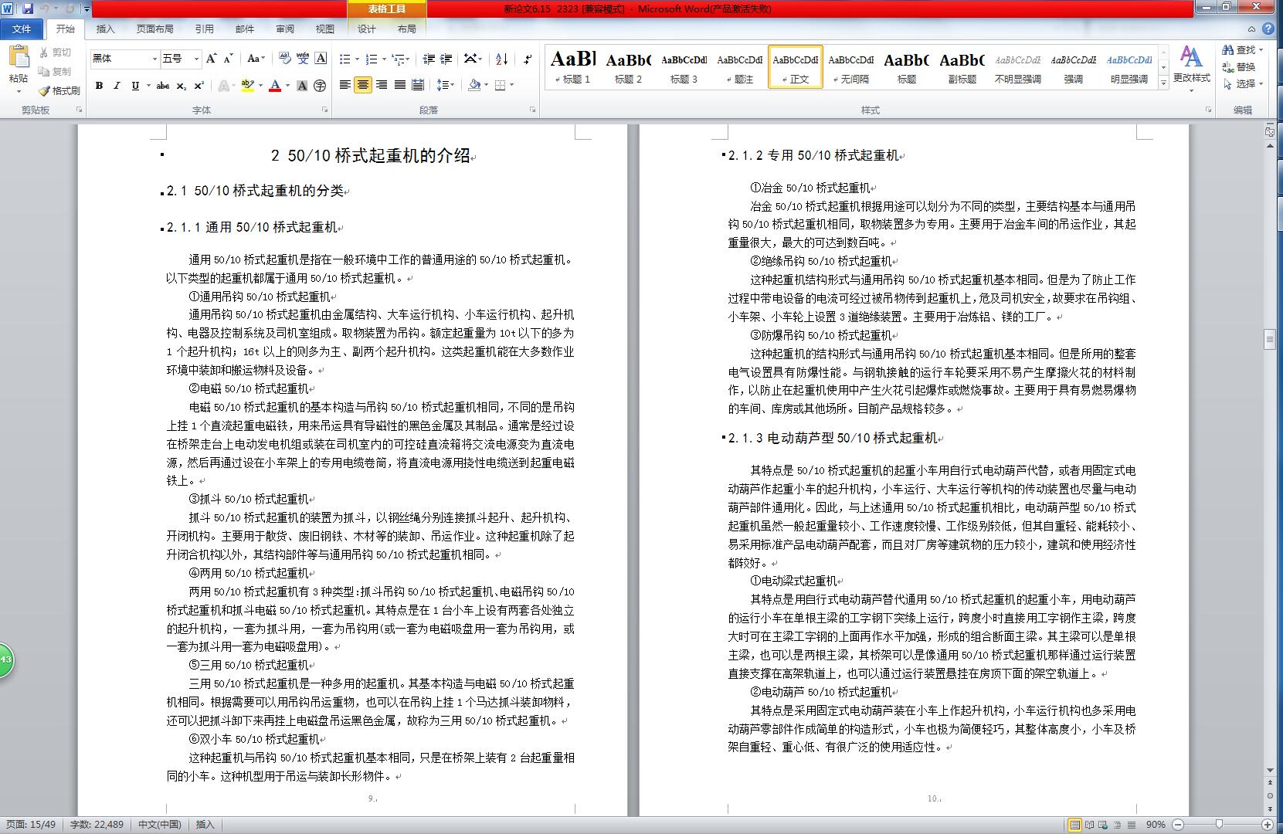Activate the Format Painter (格式刷)
The height and width of the screenshot is (834, 1283).
click(x=59, y=90)
